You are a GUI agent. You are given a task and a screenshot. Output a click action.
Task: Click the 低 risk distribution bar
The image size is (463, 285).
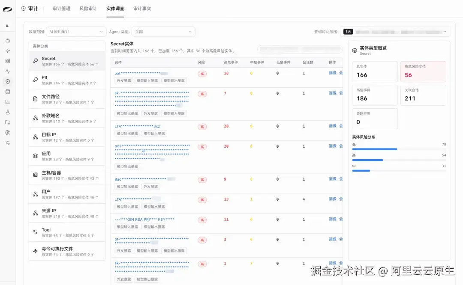(399, 149)
